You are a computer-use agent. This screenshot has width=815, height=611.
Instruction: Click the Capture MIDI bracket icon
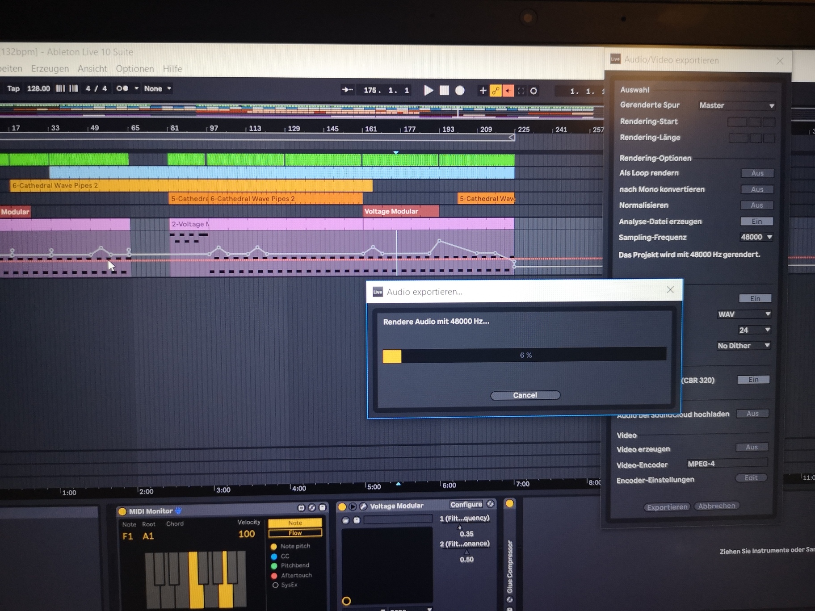click(x=521, y=91)
